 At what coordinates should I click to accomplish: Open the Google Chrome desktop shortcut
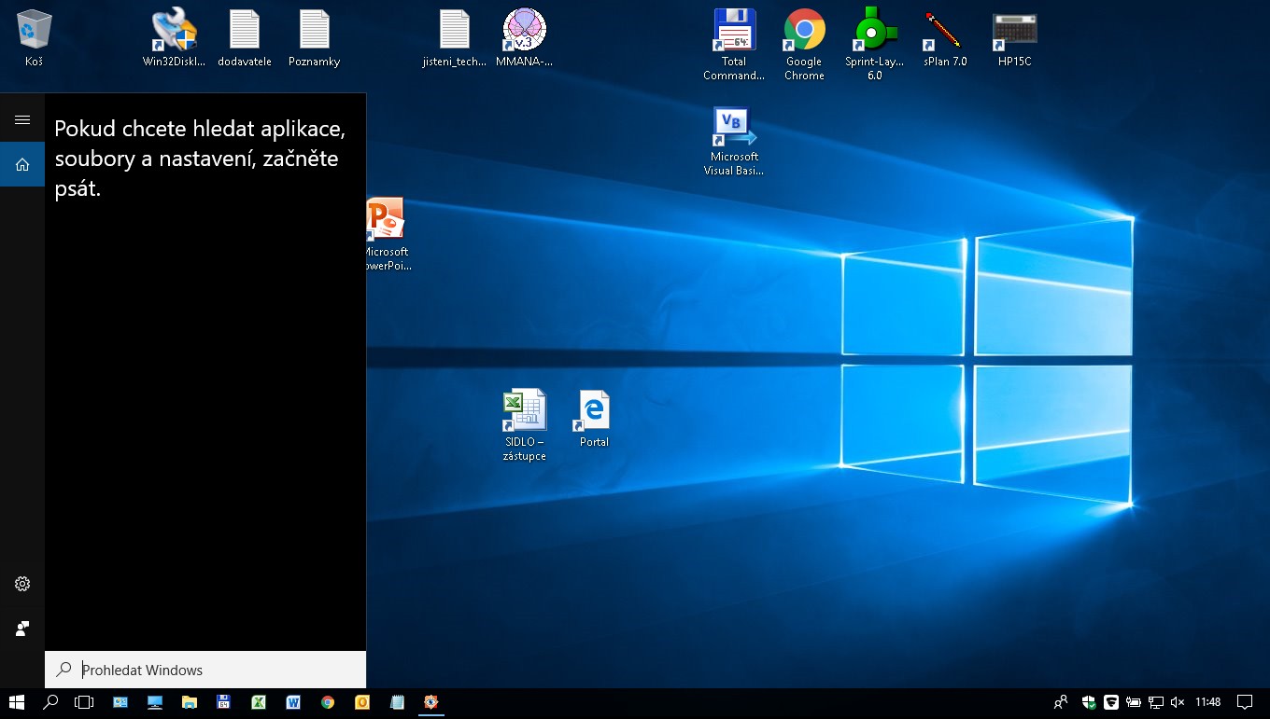click(804, 33)
